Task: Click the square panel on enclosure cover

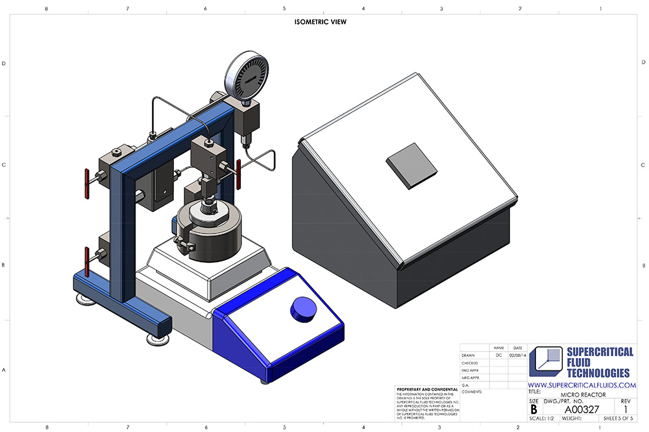Action: 411,166
